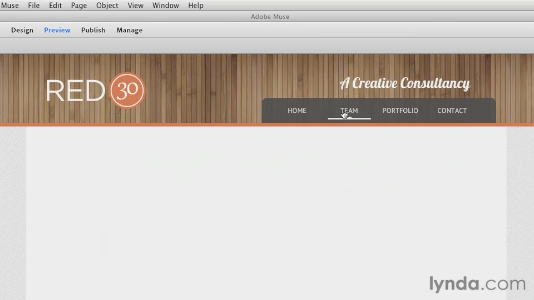534x300 pixels.
Task: Select the Preview mode tab
Action: 57,30
